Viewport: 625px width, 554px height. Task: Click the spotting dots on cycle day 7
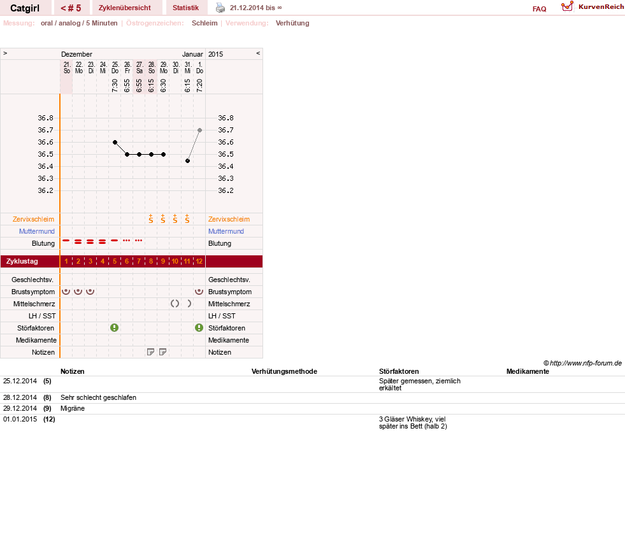pos(138,241)
